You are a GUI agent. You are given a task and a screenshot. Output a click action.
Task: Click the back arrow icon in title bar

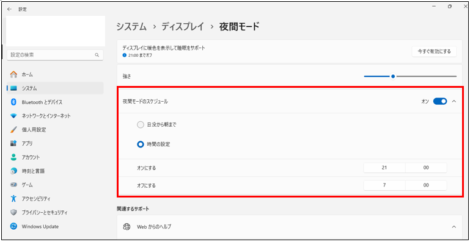[9, 9]
